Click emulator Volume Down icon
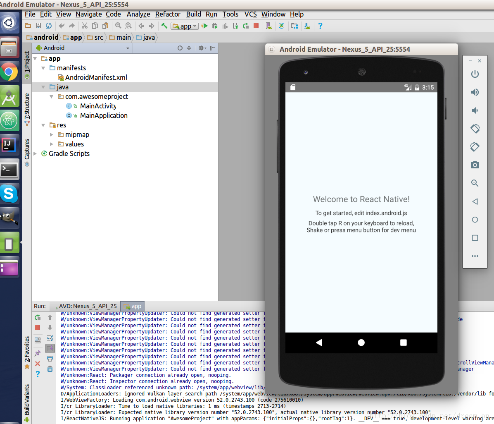The image size is (494, 424). click(475, 110)
